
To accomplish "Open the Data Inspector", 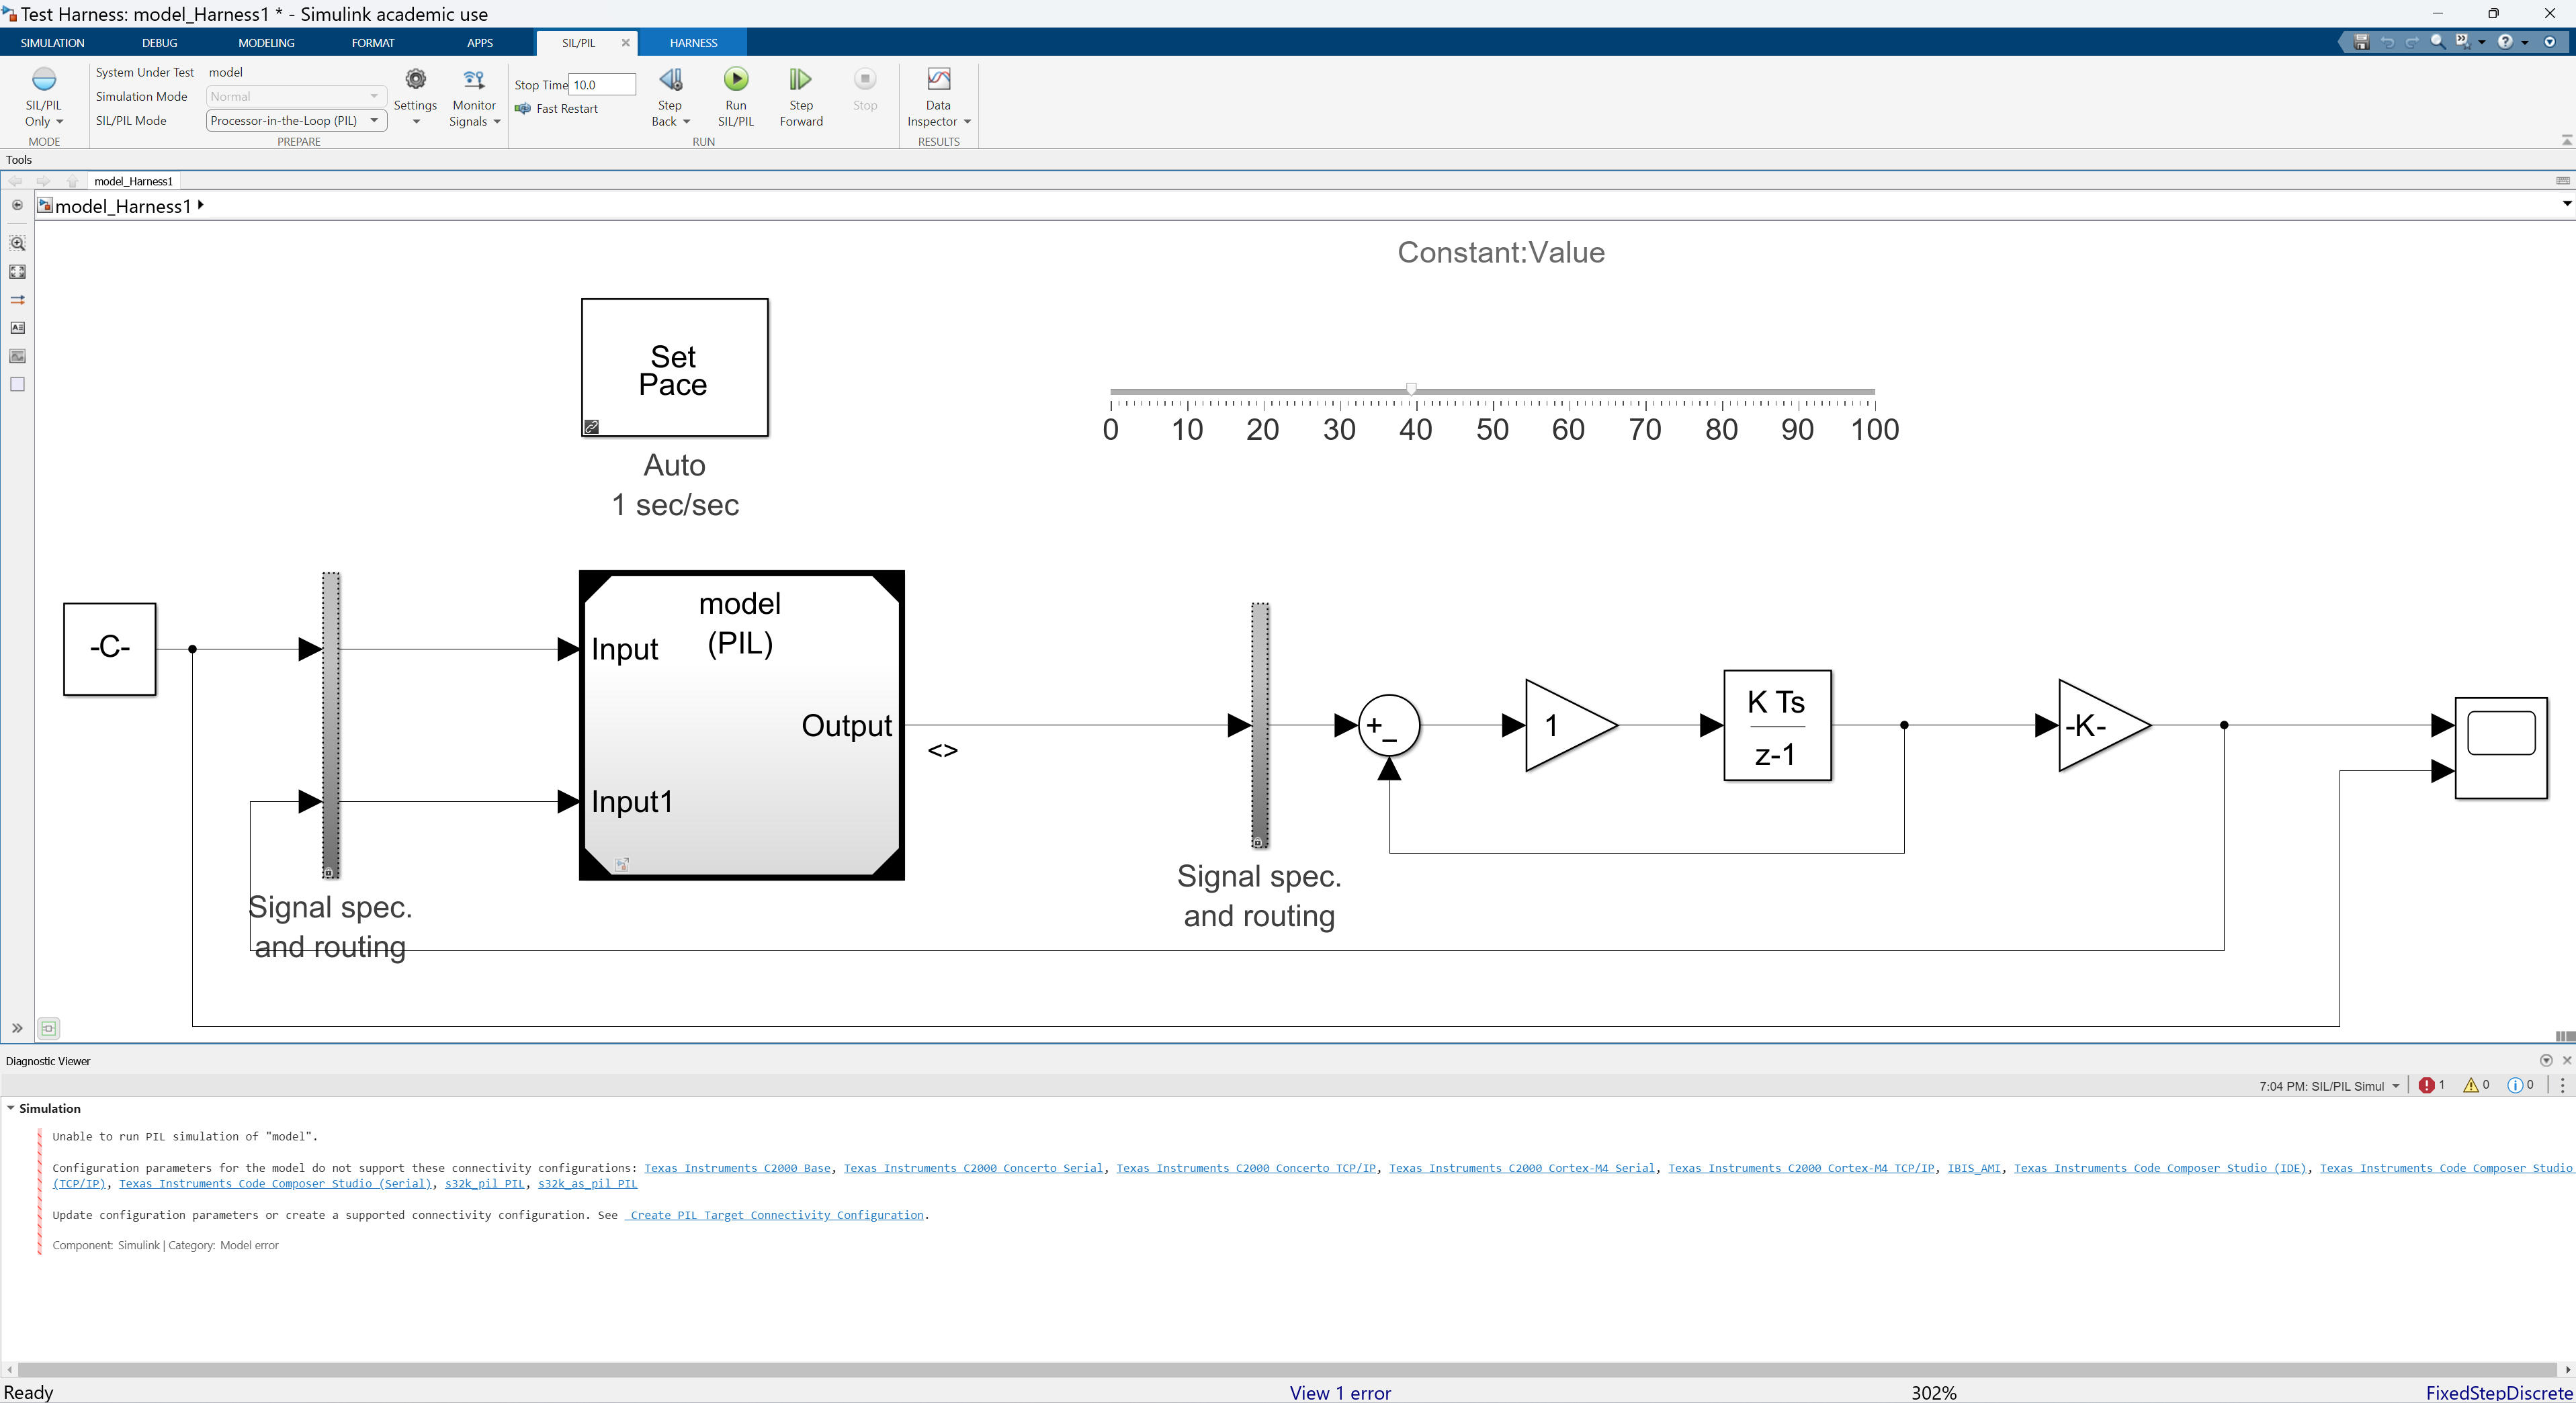I will 937,80.
